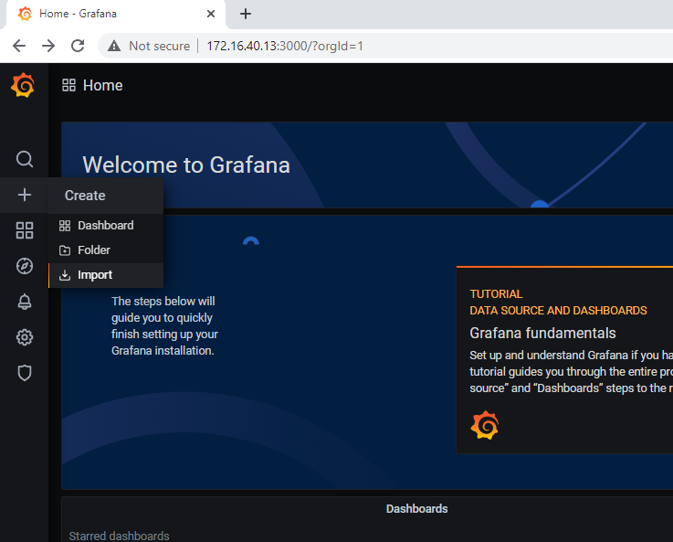Click the grid icon beside Home title
673x542 pixels.
68,85
